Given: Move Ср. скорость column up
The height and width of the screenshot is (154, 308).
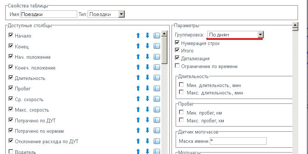Looking at the screenshot, I should coord(138,99).
